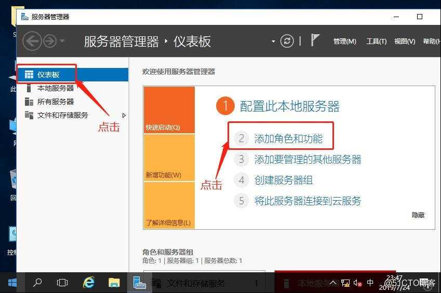Select 仪表板 in the sidebar
The width and height of the screenshot is (441, 293).
click(73, 75)
